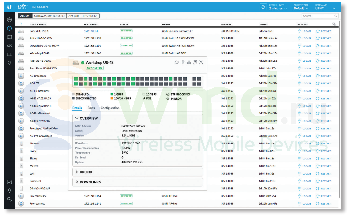349x217 pixels.
Task: Sort by the IP Address column header
Action: coord(91,25)
